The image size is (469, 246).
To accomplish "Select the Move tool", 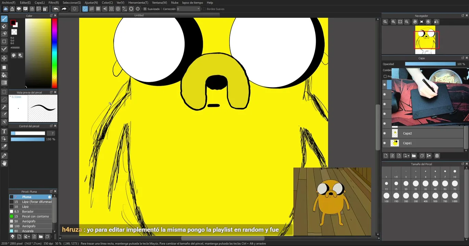I will [4, 58].
